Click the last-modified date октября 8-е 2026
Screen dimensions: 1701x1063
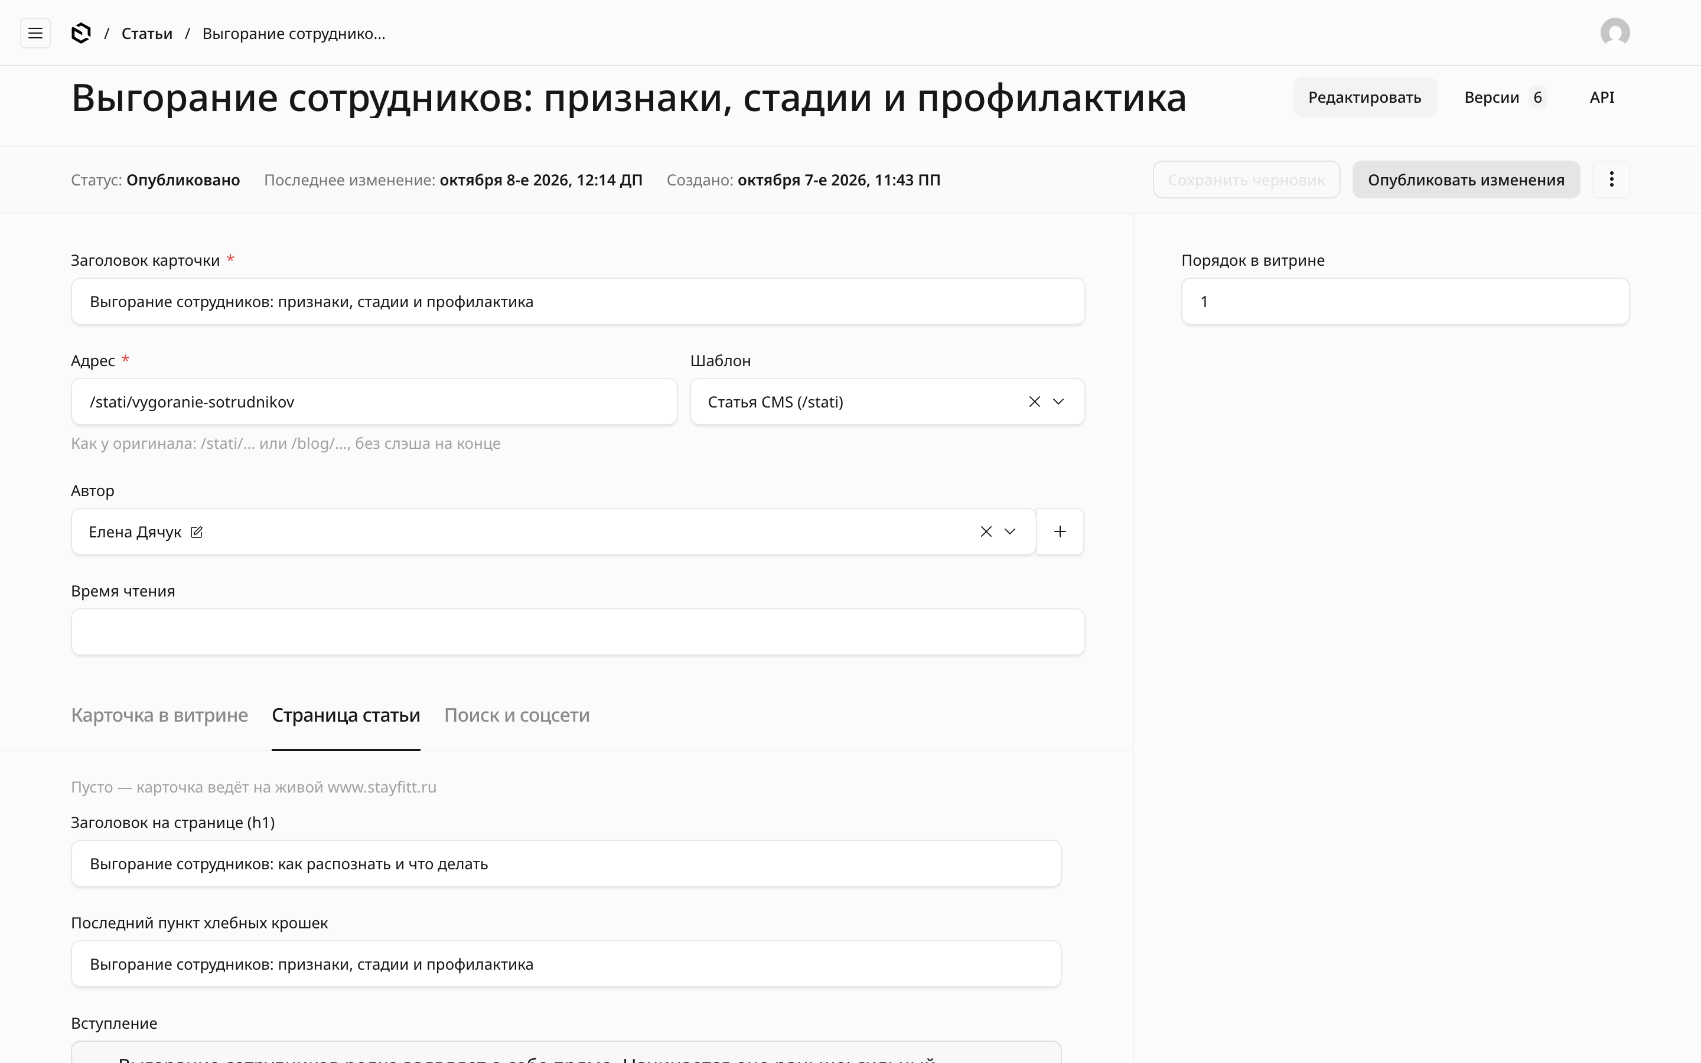(x=540, y=180)
